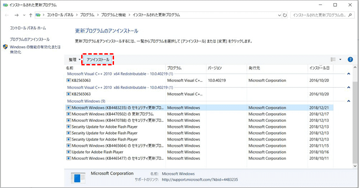Select the KB4465477 security update row
Screen dimensions: 359x188
(x=199, y=158)
